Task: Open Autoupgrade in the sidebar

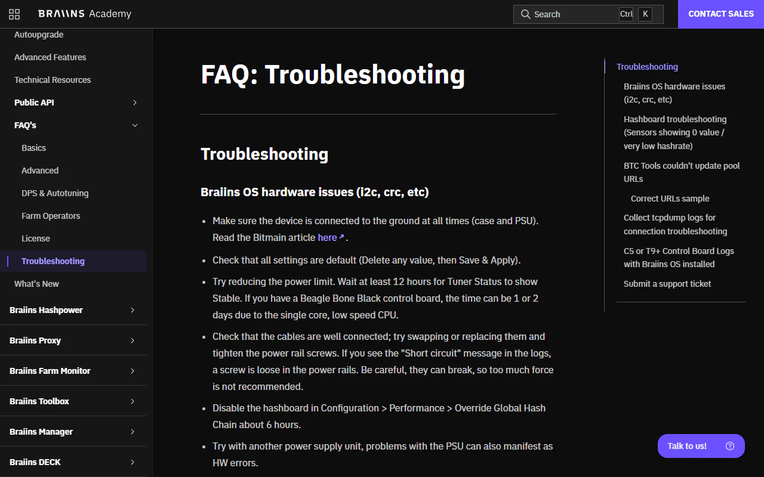Action: (39, 35)
